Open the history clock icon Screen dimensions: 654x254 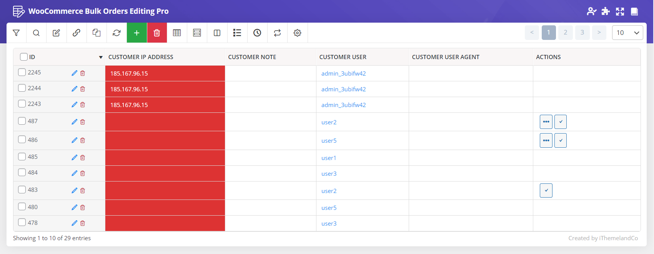point(257,33)
